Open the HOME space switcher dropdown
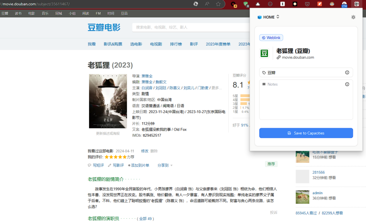Image resolution: width=366 pixels, height=222 pixels. click(x=268, y=17)
